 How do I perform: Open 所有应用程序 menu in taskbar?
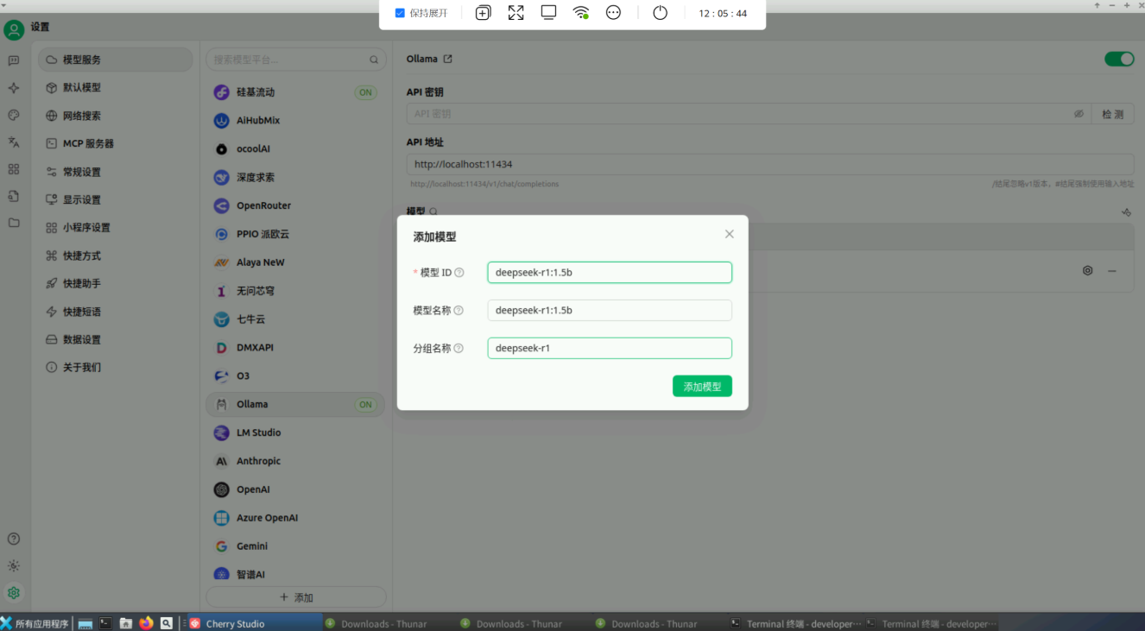[35, 623]
